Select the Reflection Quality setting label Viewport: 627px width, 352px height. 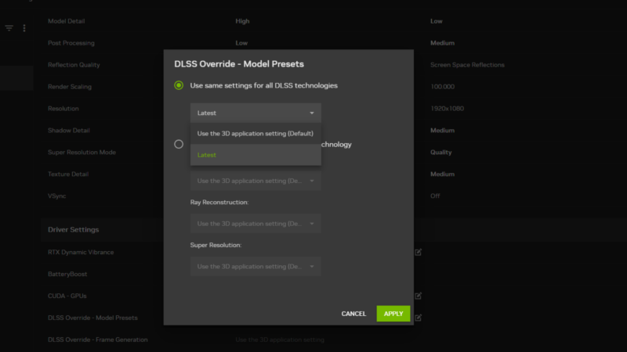click(x=74, y=65)
